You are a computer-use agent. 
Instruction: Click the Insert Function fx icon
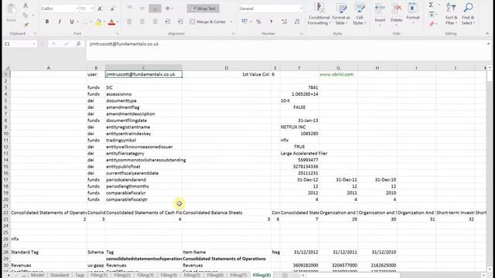(x=78, y=44)
